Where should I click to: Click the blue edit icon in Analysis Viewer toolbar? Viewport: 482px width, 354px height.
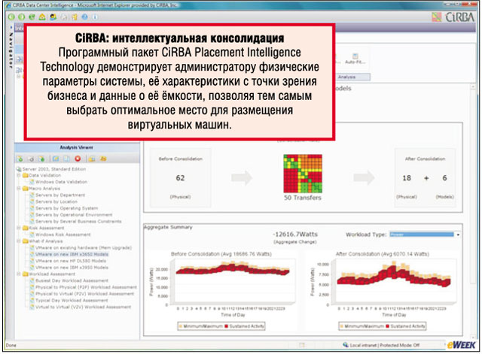(56, 159)
